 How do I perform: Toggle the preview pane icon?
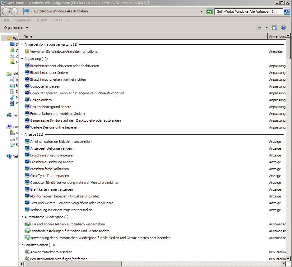coord(275,28)
